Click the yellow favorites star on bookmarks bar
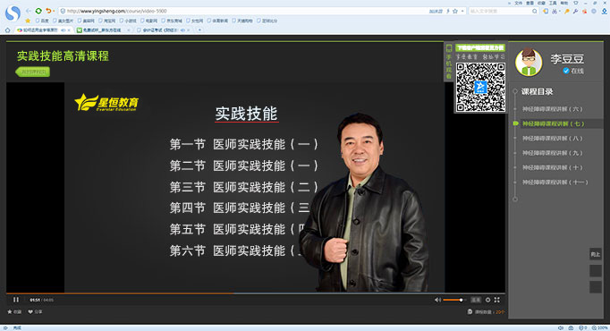Screen dimensions: 610x331 (x=28, y=21)
